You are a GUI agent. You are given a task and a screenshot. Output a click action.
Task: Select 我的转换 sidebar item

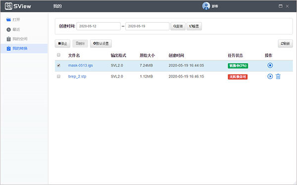point(24,48)
